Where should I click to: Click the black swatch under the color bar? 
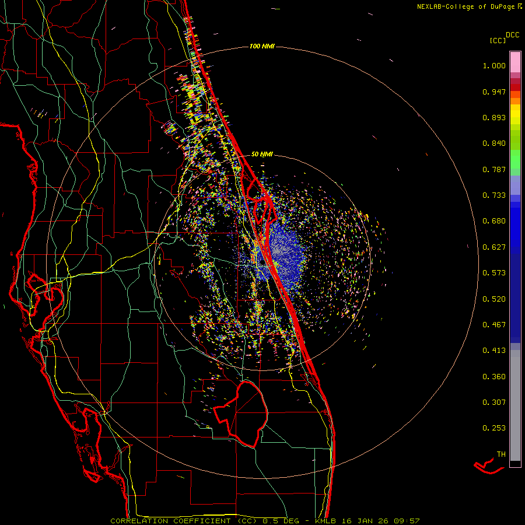[x=515, y=464]
